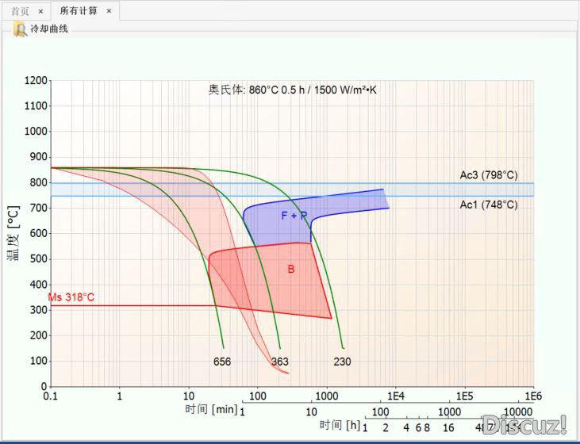Image resolution: width=580 pixels, height=444 pixels.
Task: Click hardness value 230
Action: coord(342,362)
